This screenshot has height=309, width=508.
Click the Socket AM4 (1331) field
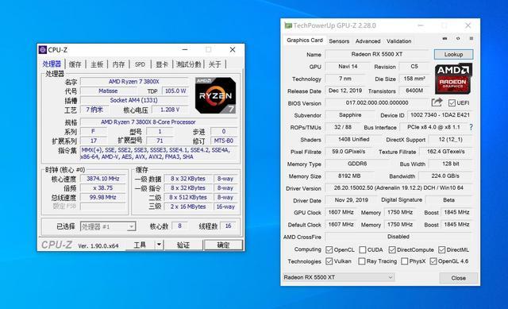pos(134,100)
